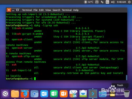132x99 pixels.
Task: Click 'tiny C SSH library (OpenSSL flavor)' text
Action: click(79, 31)
